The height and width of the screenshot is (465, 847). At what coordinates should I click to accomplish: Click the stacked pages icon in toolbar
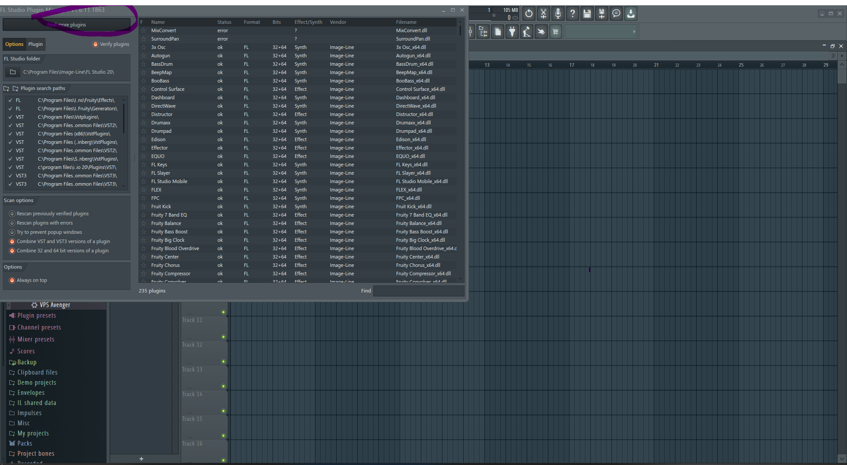coord(498,32)
